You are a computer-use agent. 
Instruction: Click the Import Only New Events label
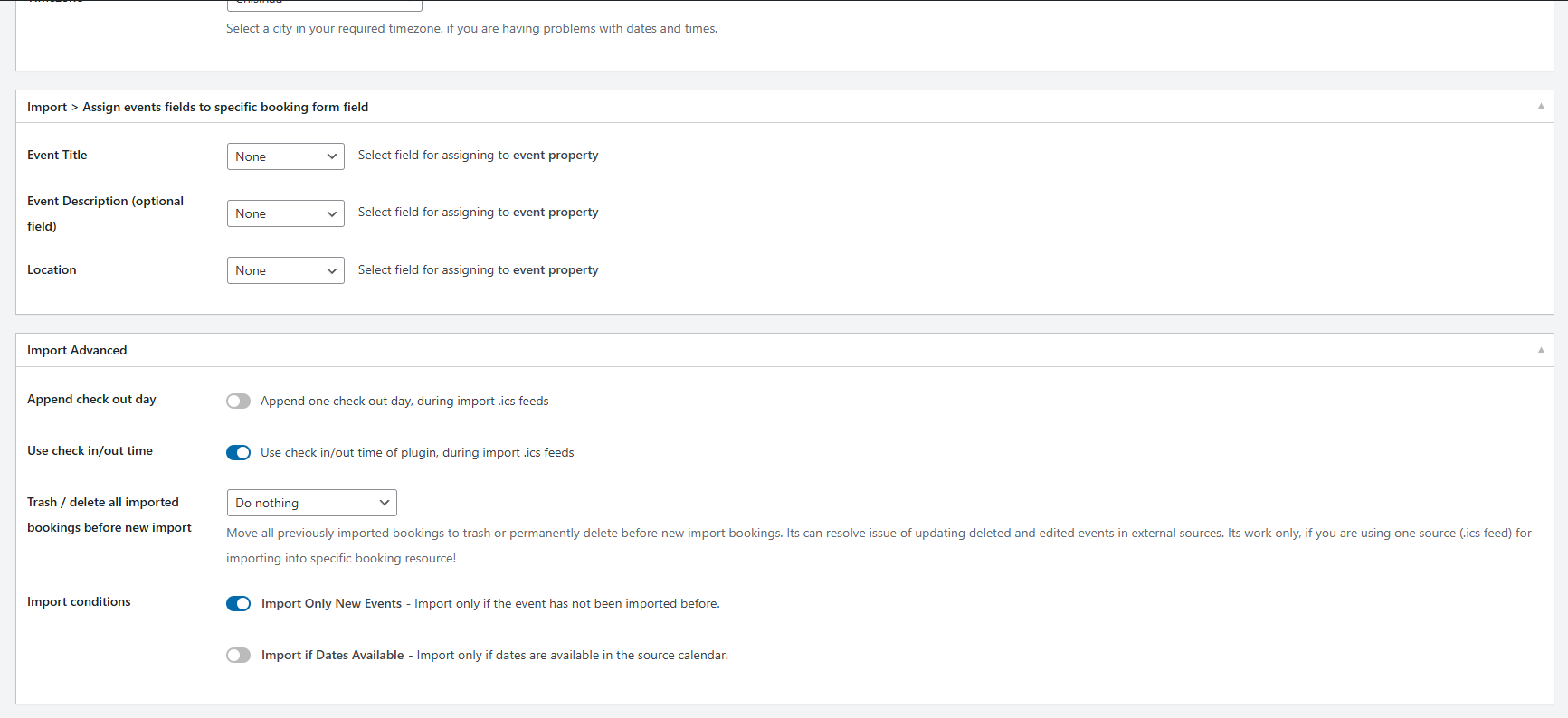pyautogui.click(x=331, y=603)
